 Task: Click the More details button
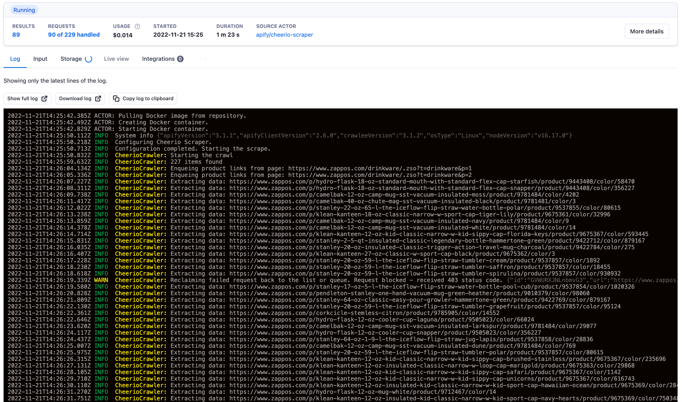tap(647, 31)
